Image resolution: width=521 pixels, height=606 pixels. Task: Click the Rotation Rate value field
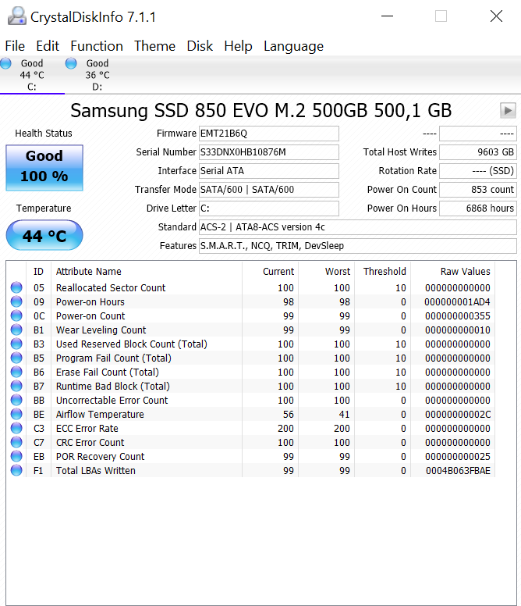tap(478, 171)
